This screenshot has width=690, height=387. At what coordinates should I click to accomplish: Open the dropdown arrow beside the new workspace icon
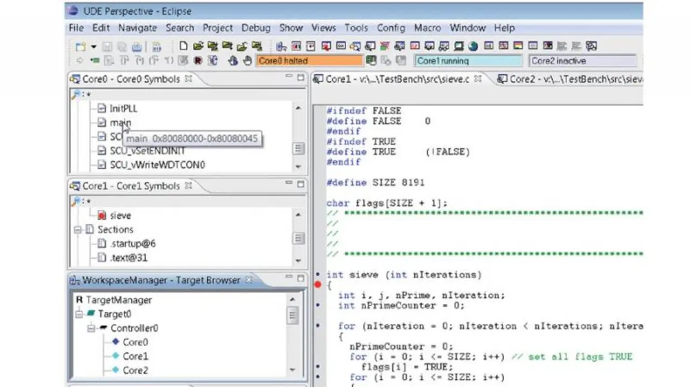pyautogui.click(x=93, y=47)
